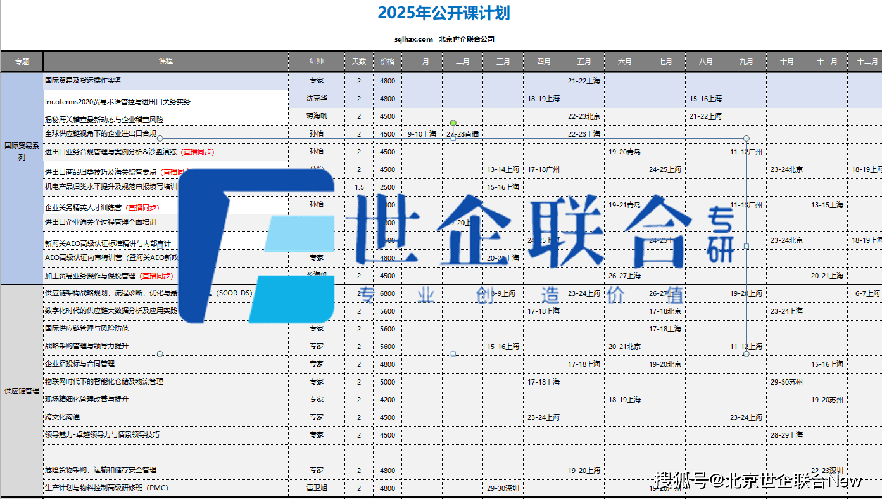Viewport: 882px width, 499px height.
Task: Click the bottom-left resize handle of the logo image
Action: pos(160,354)
